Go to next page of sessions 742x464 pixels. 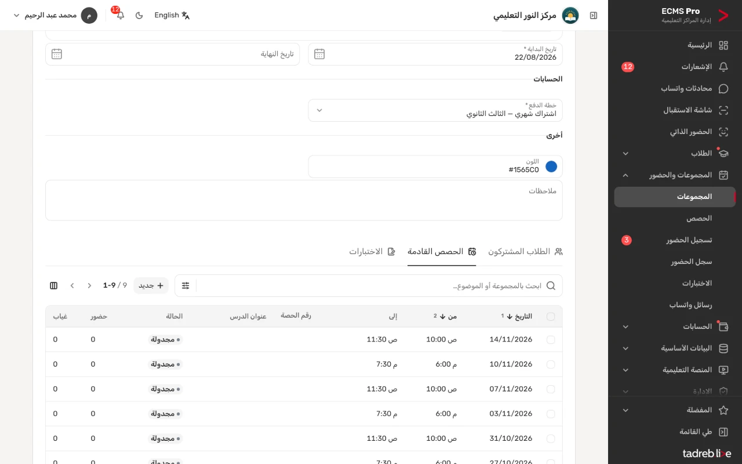point(72,285)
